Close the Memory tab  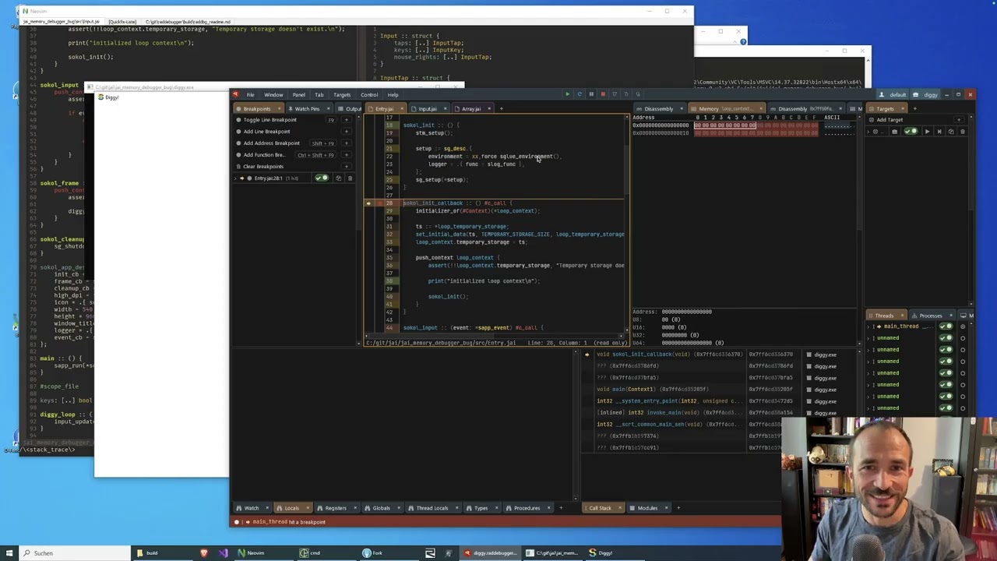760,109
